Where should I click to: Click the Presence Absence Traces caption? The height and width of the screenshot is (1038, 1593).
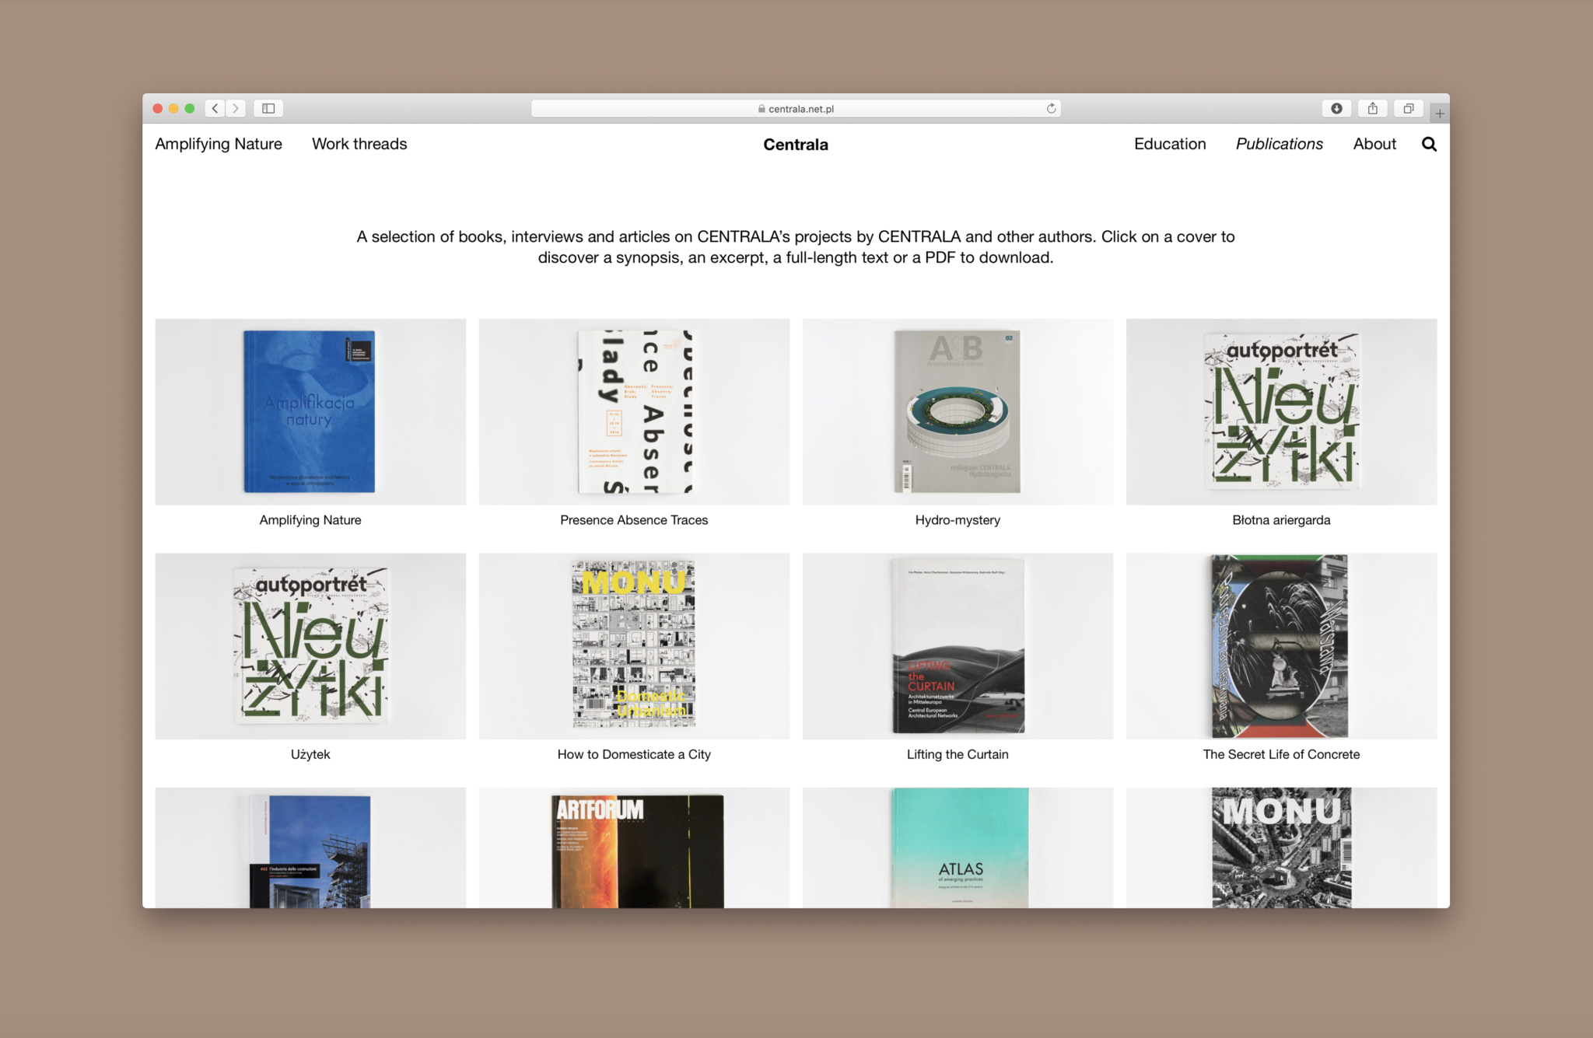[634, 520]
